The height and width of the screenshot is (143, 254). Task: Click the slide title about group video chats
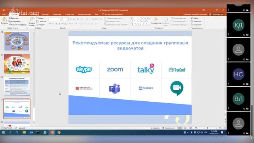pyautogui.click(x=130, y=45)
